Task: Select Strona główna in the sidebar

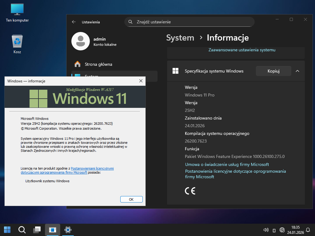Action: (98, 64)
